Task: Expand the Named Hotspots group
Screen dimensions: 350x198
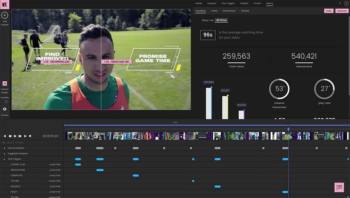Action: (5, 148)
